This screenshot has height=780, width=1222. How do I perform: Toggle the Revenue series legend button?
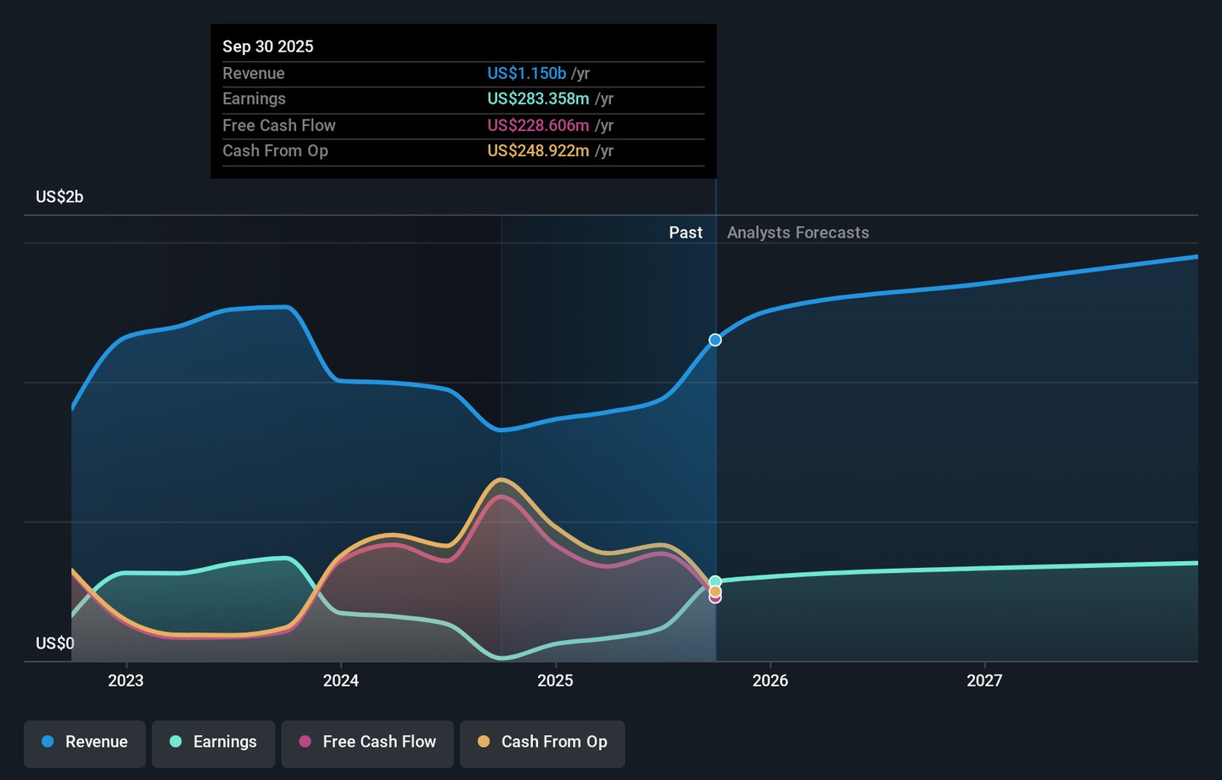point(85,743)
